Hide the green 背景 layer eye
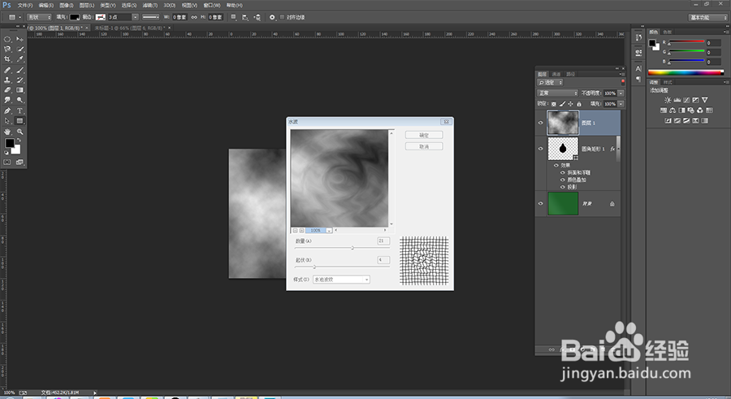Screen dimensions: 731x399 tap(541, 203)
